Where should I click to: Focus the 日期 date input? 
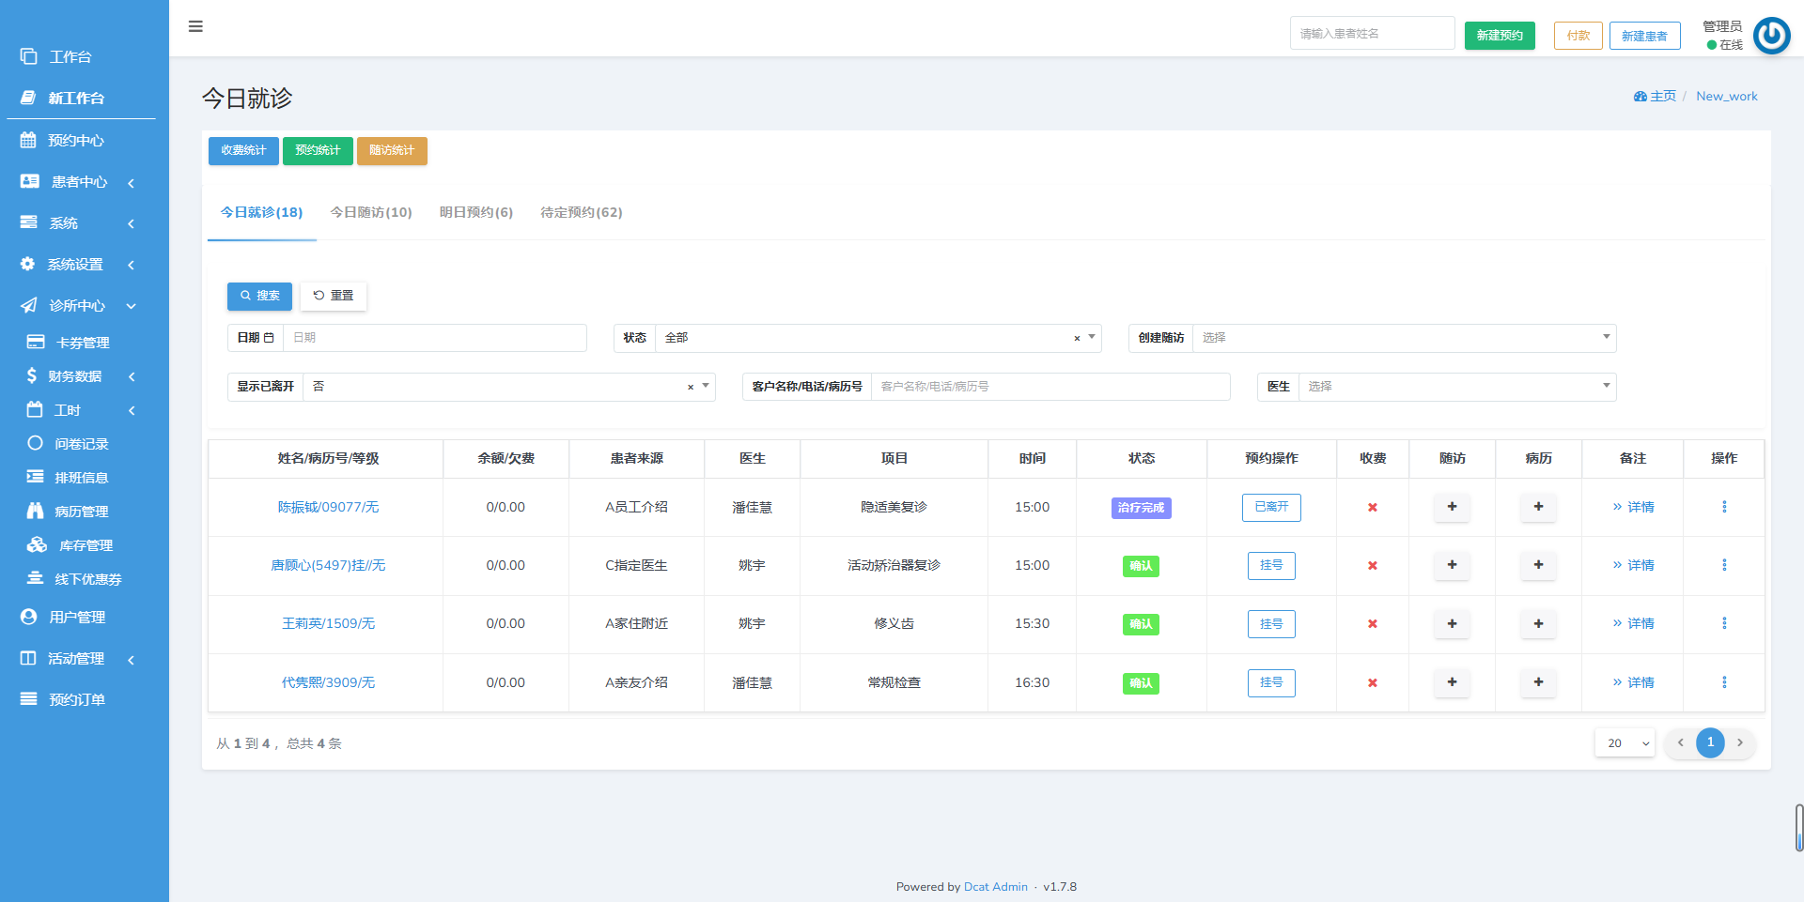[x=435, y=338]
